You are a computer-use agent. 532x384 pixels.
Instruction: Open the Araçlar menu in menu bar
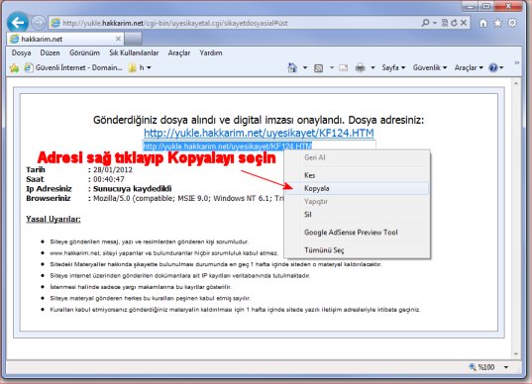click(179, 52)
